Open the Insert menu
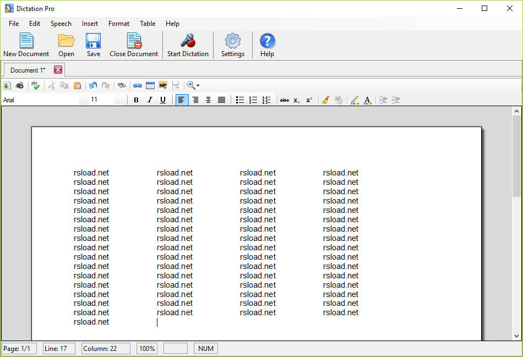Screen dimensions: 523x357 (90, 24)
